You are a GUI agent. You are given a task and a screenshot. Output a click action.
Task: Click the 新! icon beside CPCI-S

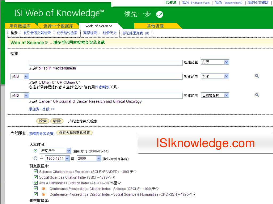click(44, 189)
